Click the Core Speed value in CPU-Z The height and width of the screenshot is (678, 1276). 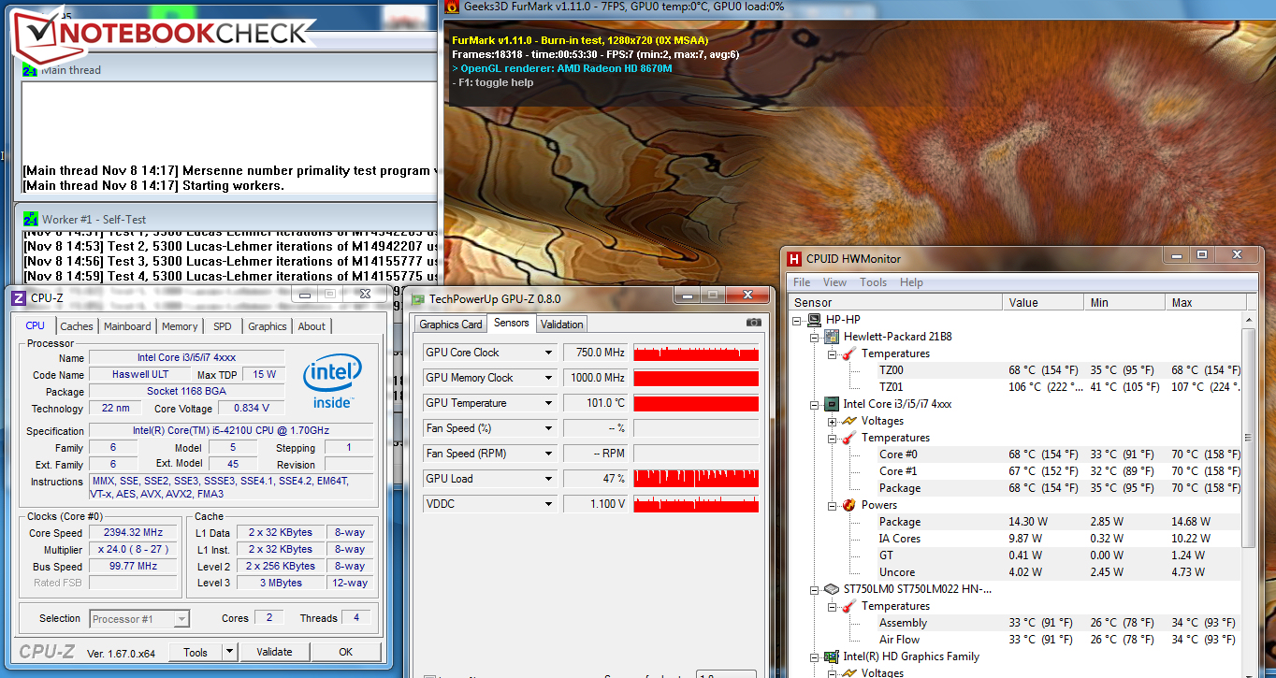tap(135, 533)
